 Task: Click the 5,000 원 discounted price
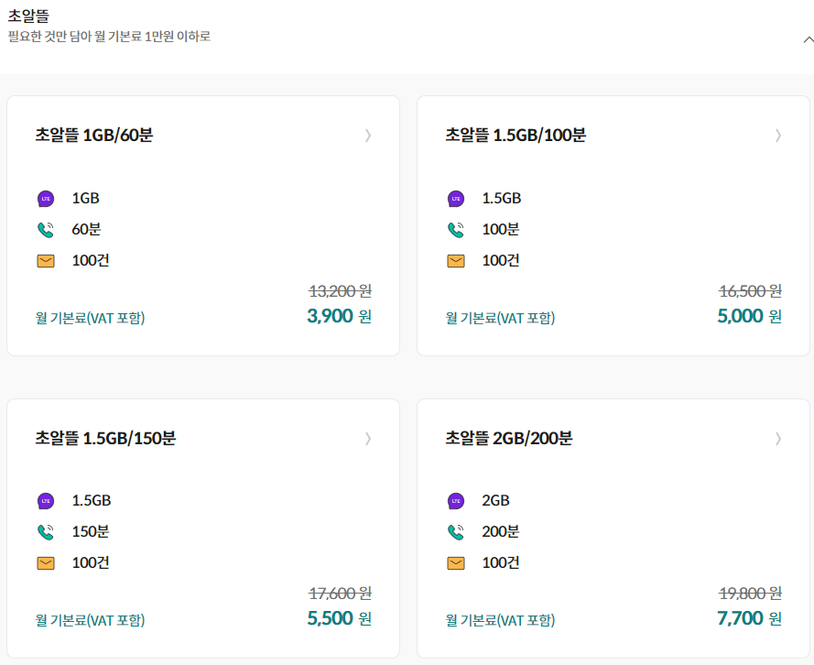[749, 316]
